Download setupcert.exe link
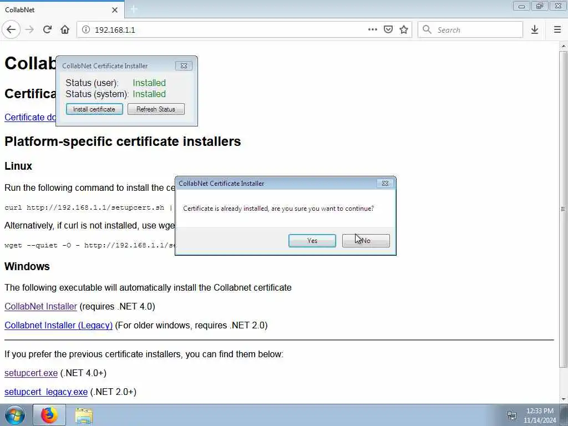Image resolution: width=568 pixels, height=426 pixels. coord(31,373)
